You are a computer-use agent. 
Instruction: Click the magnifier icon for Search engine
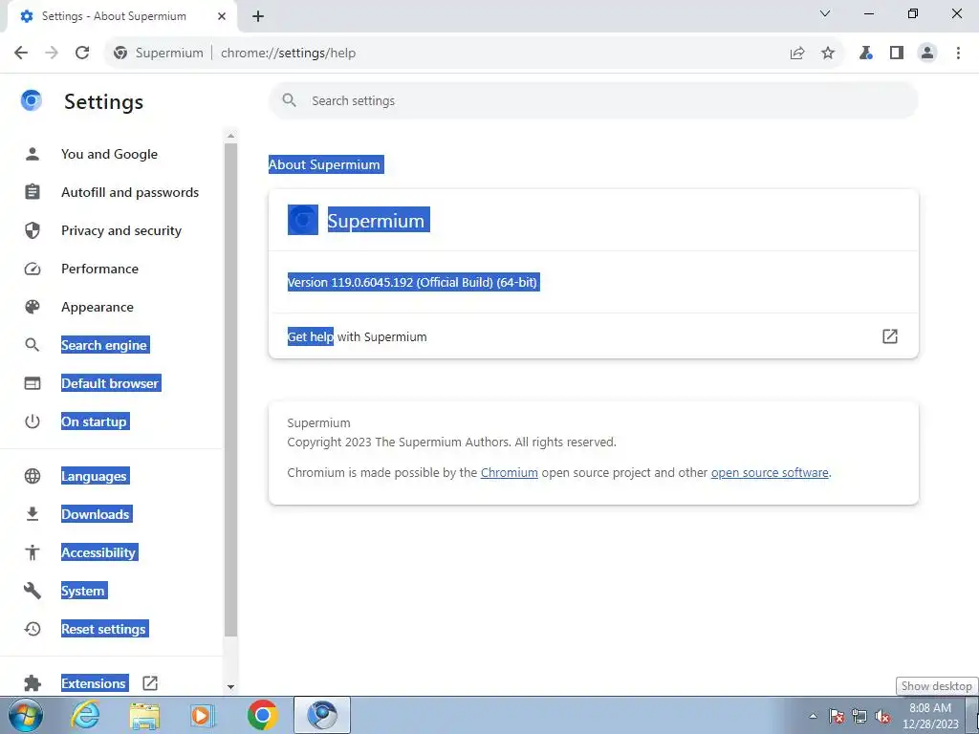click(x=33, y=345)
